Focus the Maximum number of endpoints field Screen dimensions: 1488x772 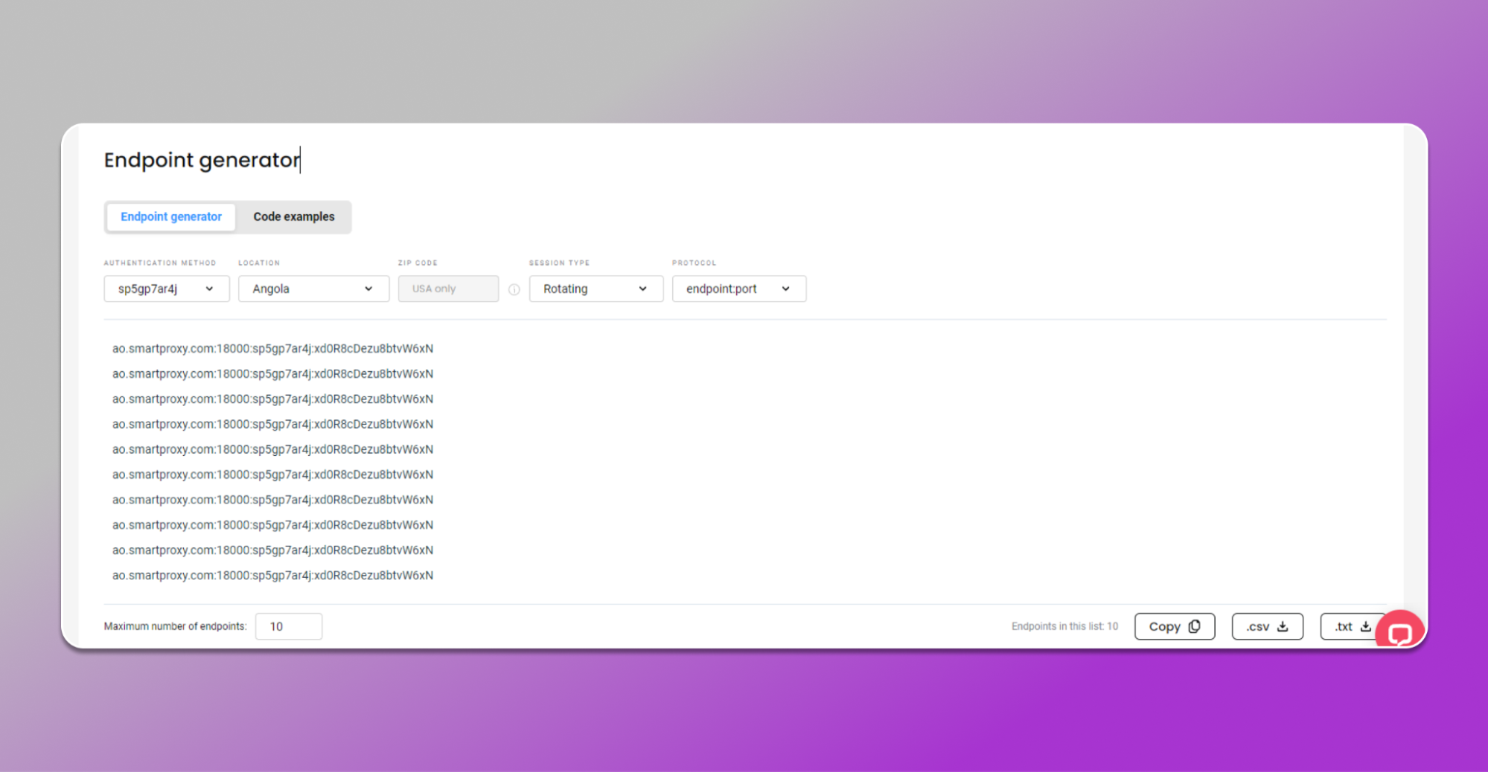coord(289,626)
